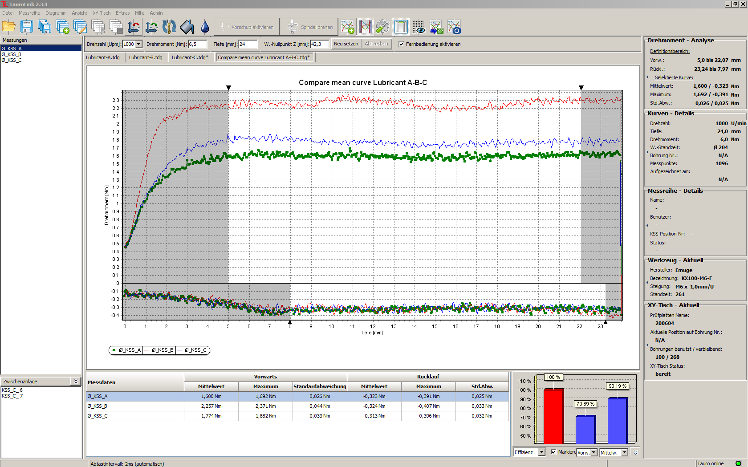Click the Spindel drehen button
This screenshot has width=748, height=467.
tap(309, 27)
